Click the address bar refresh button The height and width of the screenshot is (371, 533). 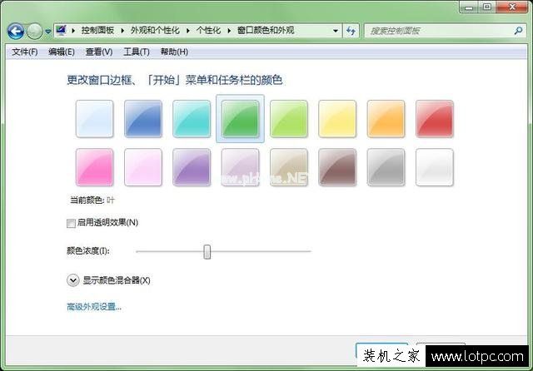[x=351, y=31]
